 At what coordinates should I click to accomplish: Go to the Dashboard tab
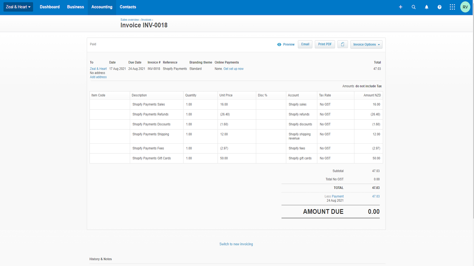[49, 7]
